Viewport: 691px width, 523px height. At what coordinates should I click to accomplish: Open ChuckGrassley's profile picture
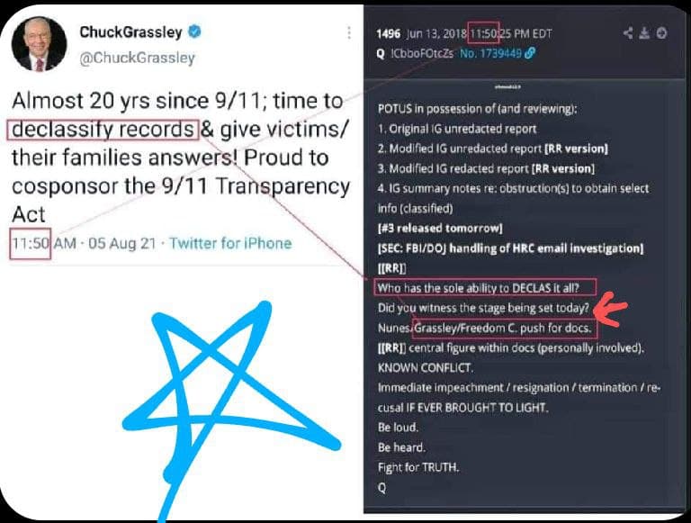(39, 44)
